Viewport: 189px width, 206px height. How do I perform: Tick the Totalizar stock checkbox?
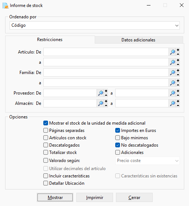pos(46,152)
